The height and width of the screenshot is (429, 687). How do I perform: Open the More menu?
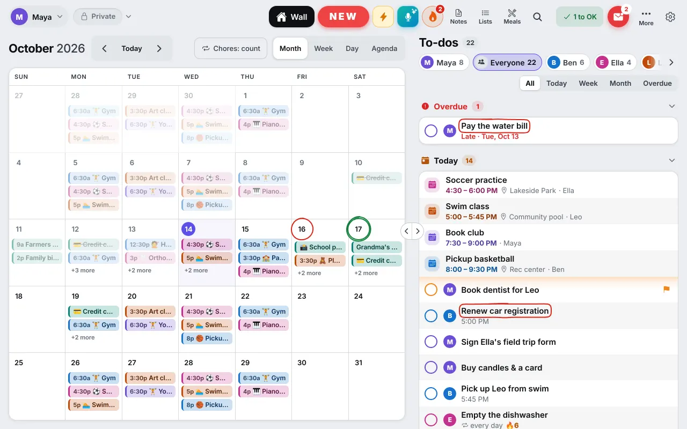tap(646, 17)
